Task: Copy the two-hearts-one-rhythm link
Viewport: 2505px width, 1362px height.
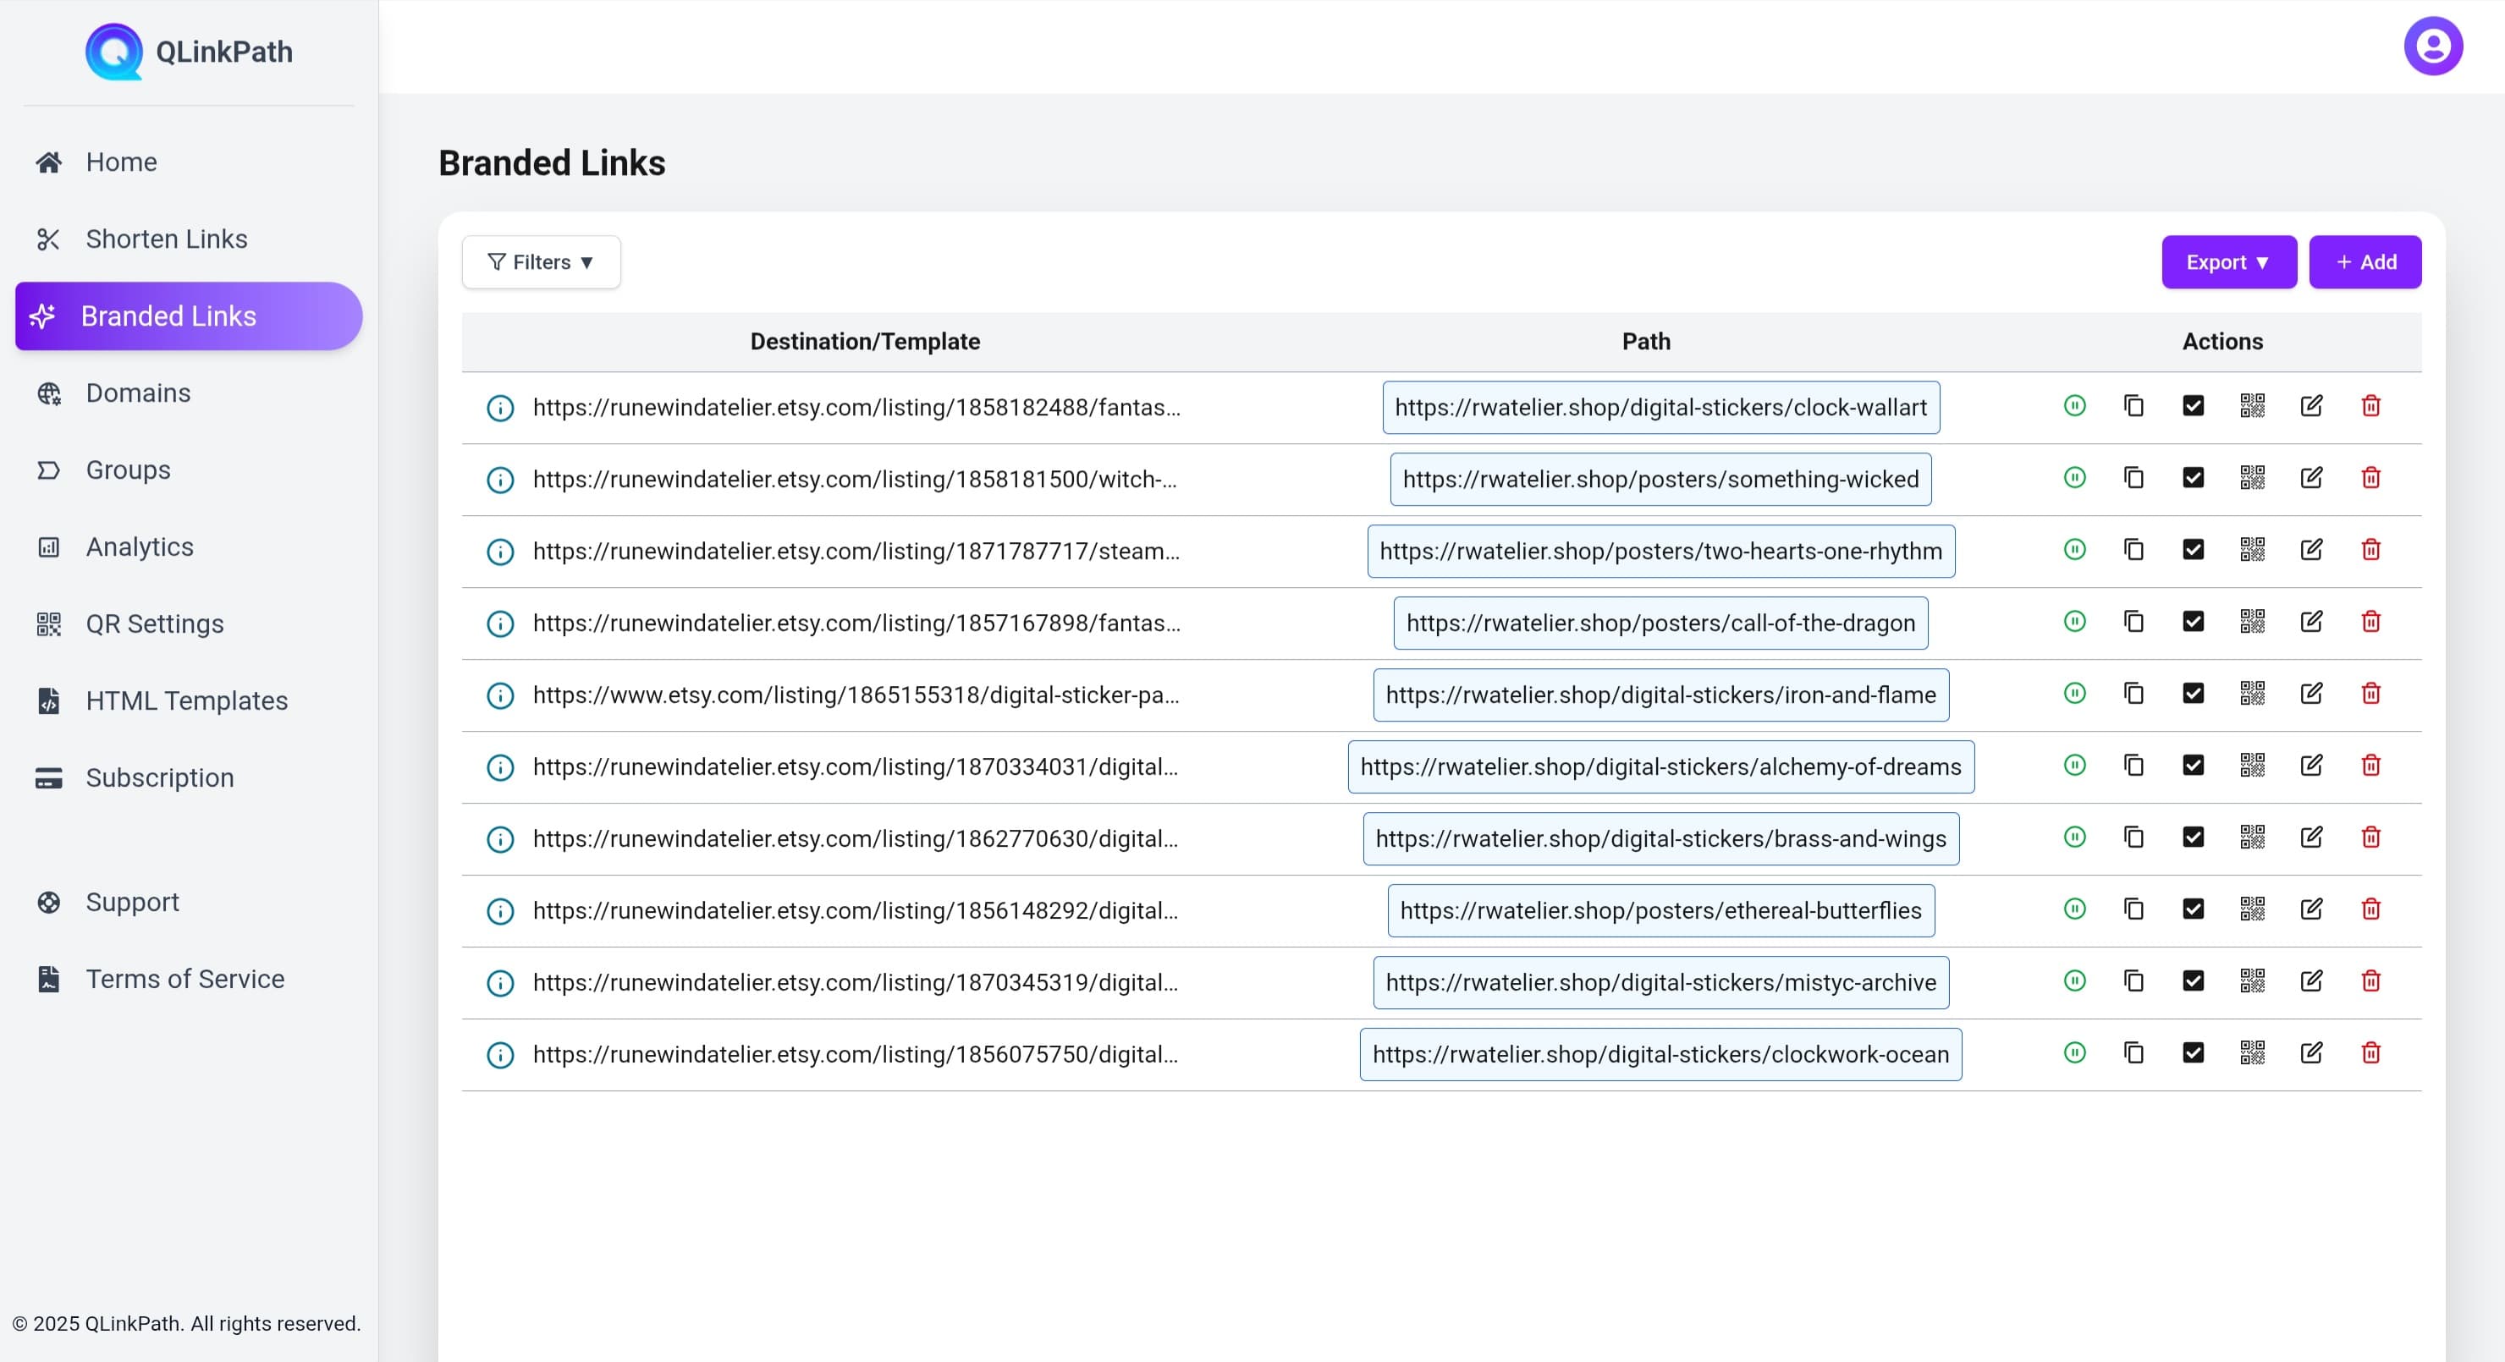Action: (x=2133, y=549)
